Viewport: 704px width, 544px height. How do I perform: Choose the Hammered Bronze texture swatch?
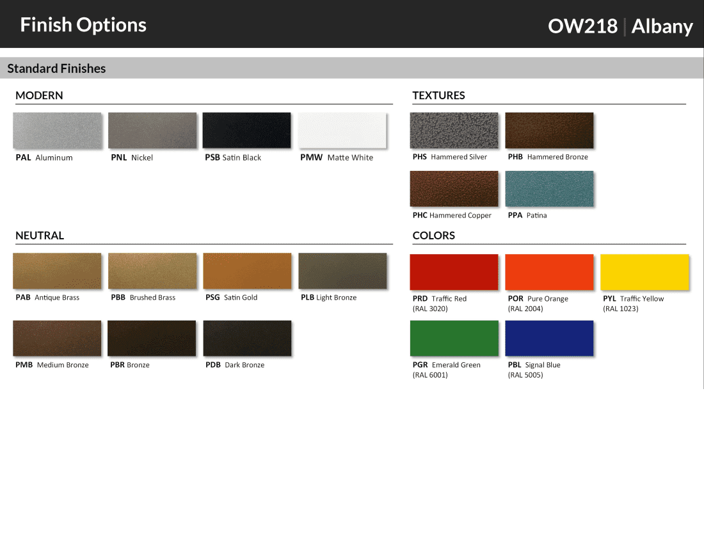549,131
